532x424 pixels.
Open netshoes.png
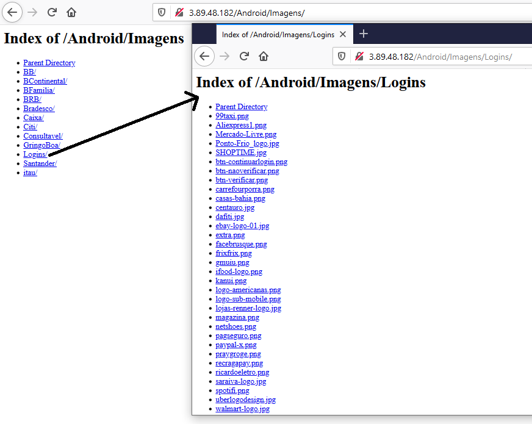(x=236, y=326)
